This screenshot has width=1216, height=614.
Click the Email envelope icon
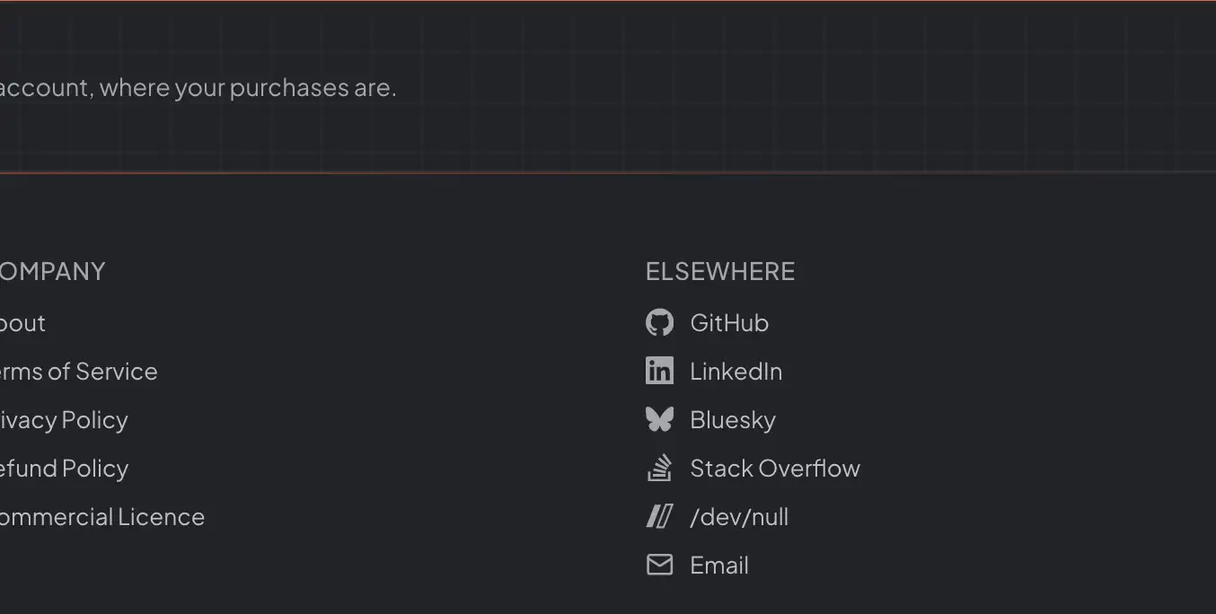point(659,565)
